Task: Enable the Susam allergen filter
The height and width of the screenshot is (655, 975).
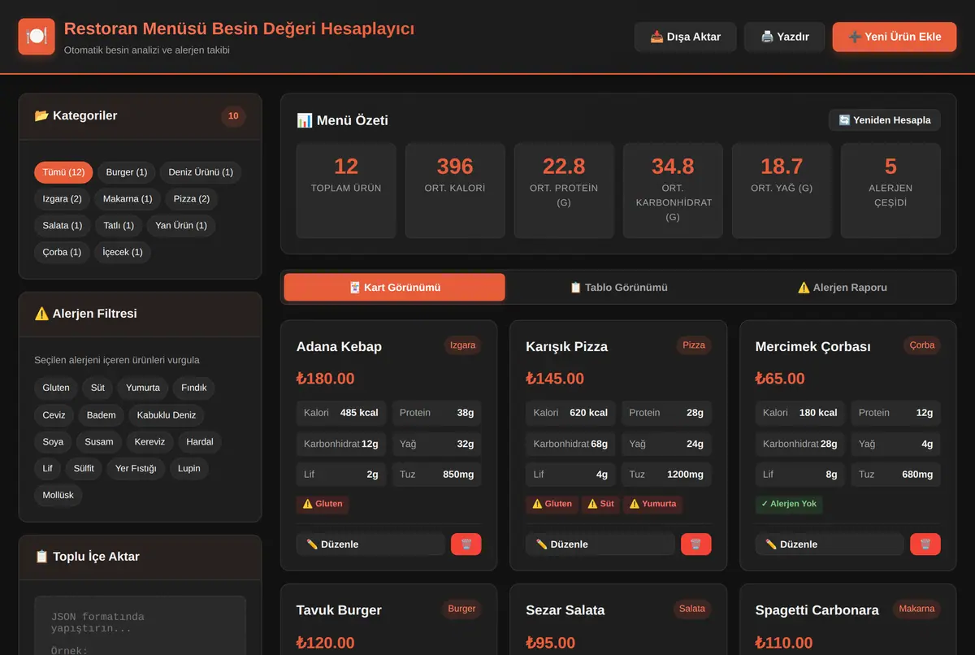Action: [x=100, y=442]
